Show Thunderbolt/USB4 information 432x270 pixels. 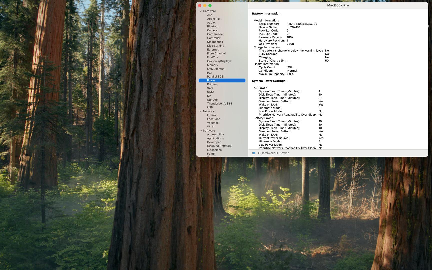pos(219,104)
